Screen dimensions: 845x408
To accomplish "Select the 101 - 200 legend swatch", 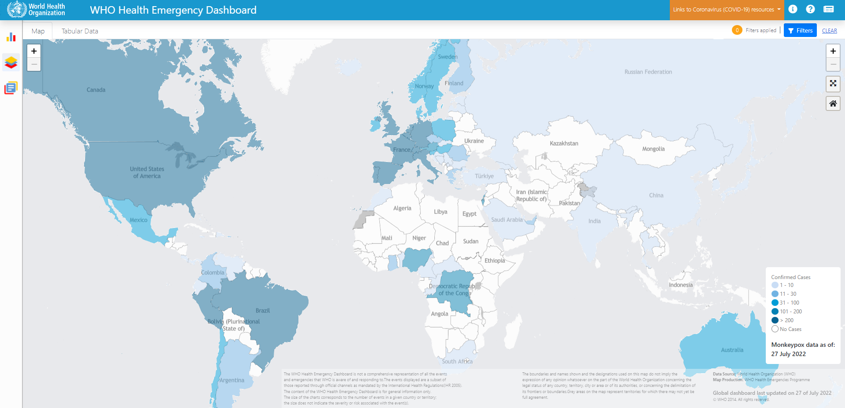I will click(775, 312).
